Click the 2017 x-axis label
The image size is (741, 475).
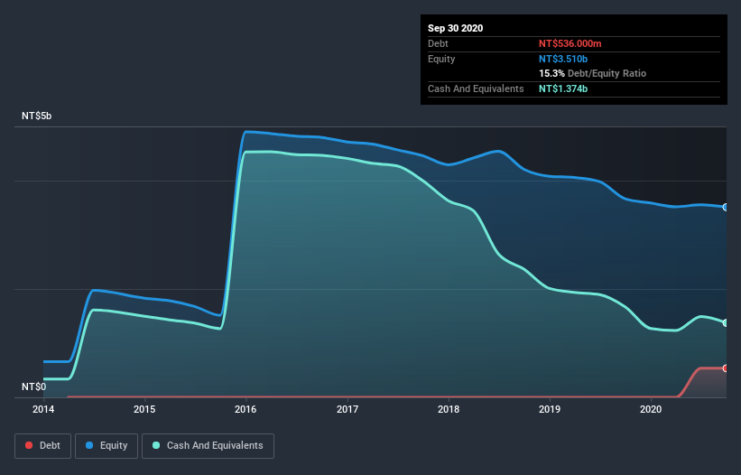click(x=347, y=409)
